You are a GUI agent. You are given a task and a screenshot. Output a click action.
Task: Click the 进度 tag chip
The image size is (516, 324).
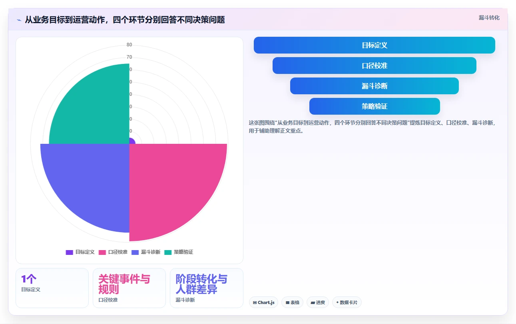(318, 302)
